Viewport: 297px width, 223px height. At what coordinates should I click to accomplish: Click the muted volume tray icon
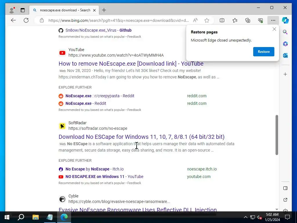pyautogui.click(x=259, y=217)
